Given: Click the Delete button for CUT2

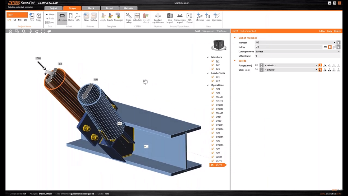Looking at the screenshot, I should pyautogui.click(x=337, y=31).
